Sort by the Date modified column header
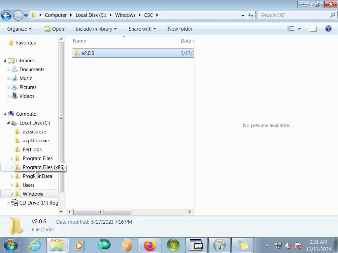Screen dimensions: 338x253 [187, 41]
